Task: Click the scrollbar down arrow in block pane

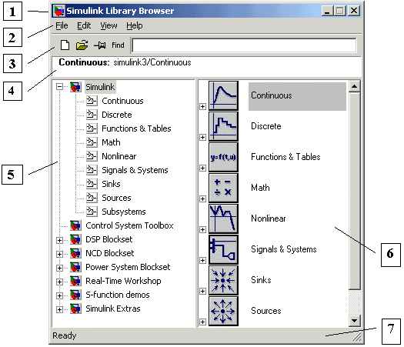Action: tap(354, 321)
